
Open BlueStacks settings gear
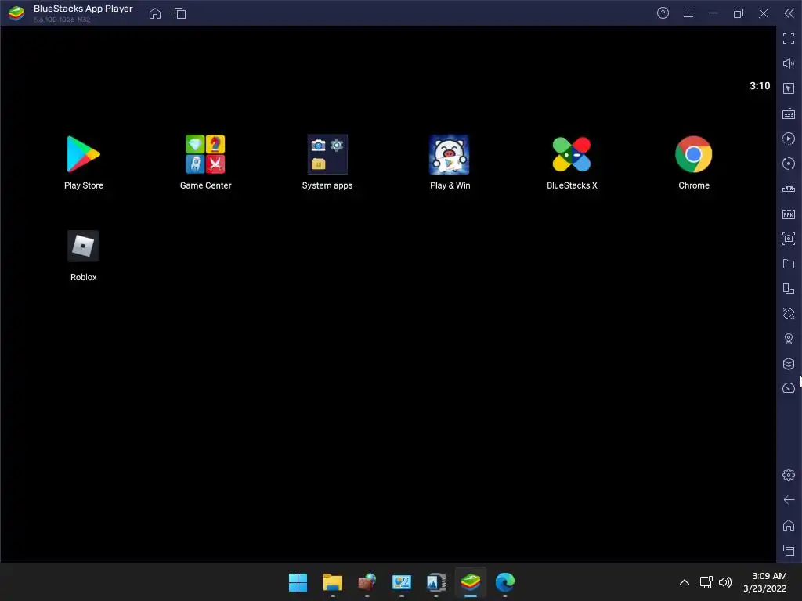(x=789, y=475)
